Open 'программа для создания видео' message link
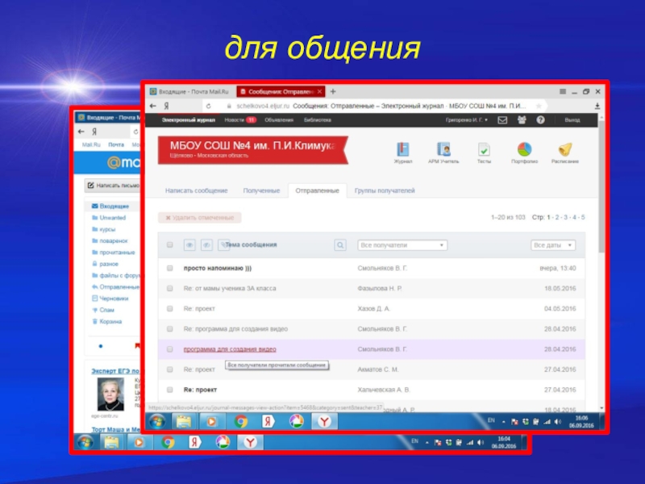 pyautogui.click(x=230, y=349)
